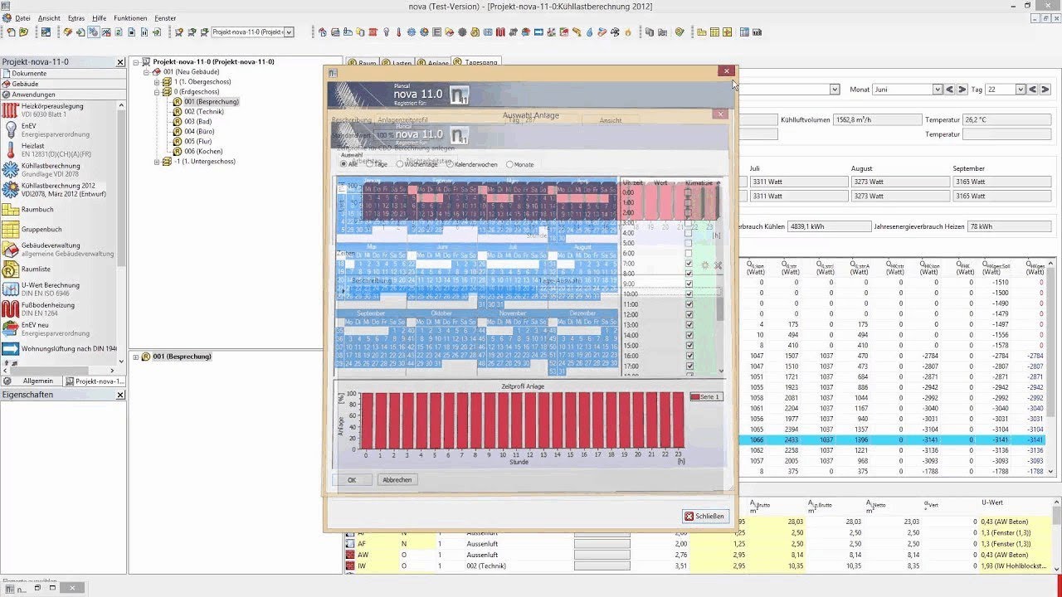Screen dimensions: 1062x597
Task: Click the red radiator toolbar icon
Action: (x=373, y=32)
